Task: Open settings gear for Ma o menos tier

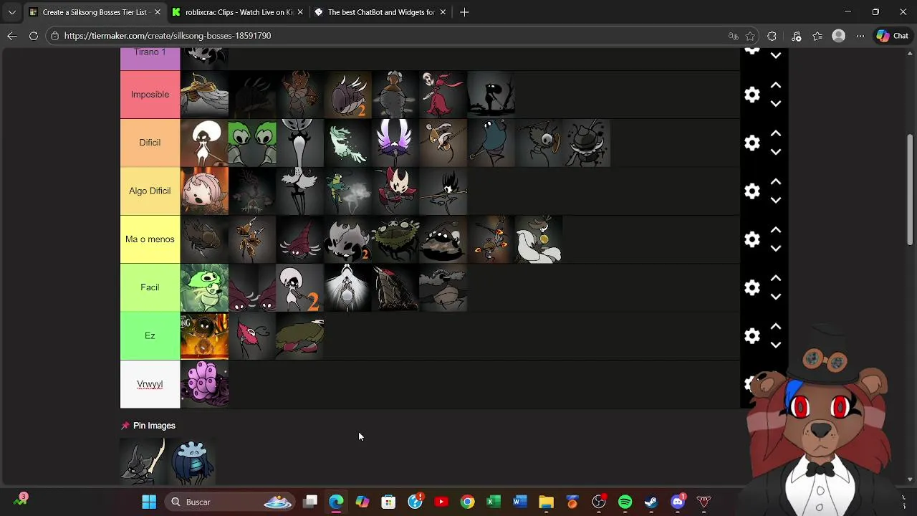Action: [752, 239]
